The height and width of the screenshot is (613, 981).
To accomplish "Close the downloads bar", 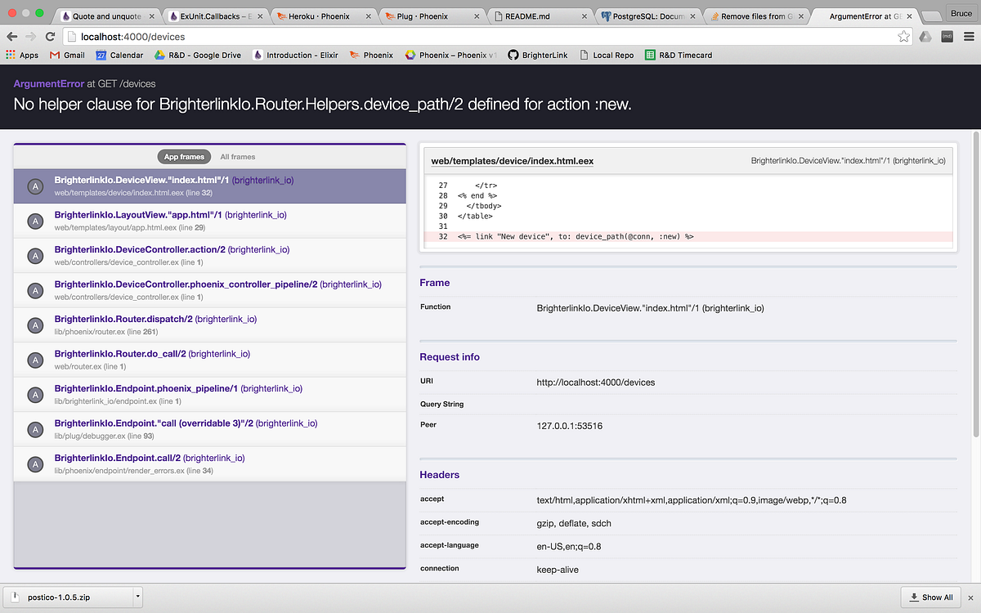I will tap(971, 597).
